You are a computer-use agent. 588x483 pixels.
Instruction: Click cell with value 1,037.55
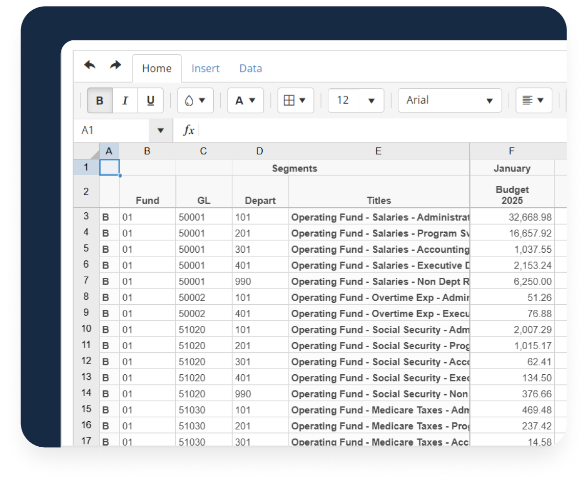pyautogui.click(x=512, y=249)
